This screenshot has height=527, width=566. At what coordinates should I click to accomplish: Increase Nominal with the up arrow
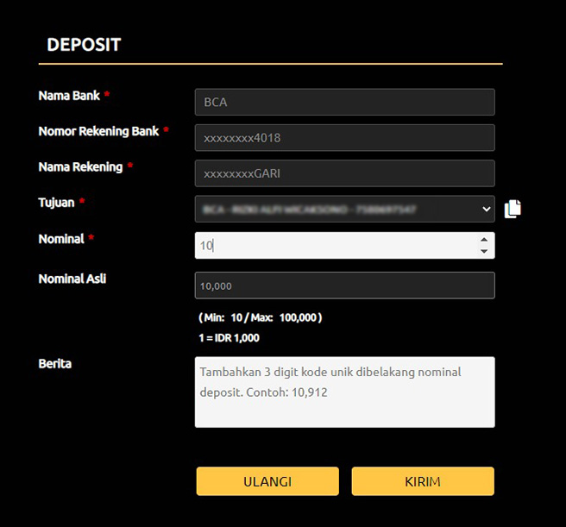click(x=484, y=240)
